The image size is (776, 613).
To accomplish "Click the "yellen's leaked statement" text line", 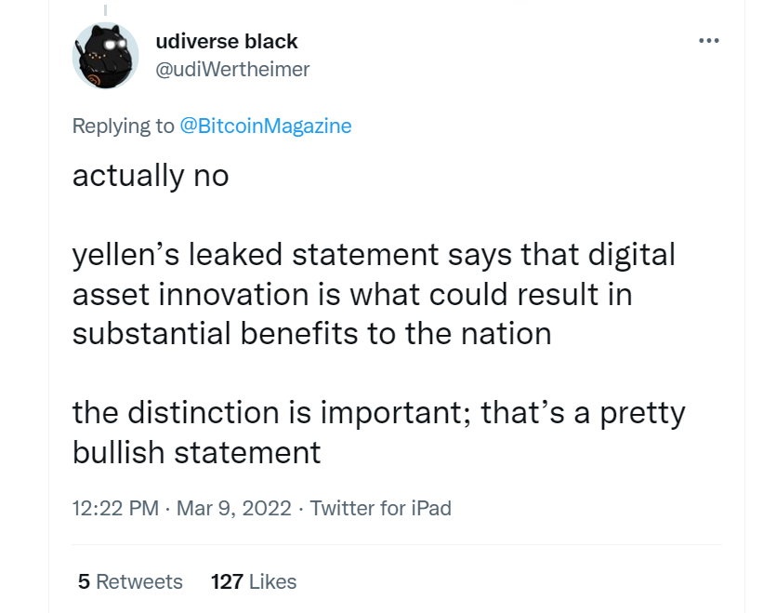I will 374,254.
